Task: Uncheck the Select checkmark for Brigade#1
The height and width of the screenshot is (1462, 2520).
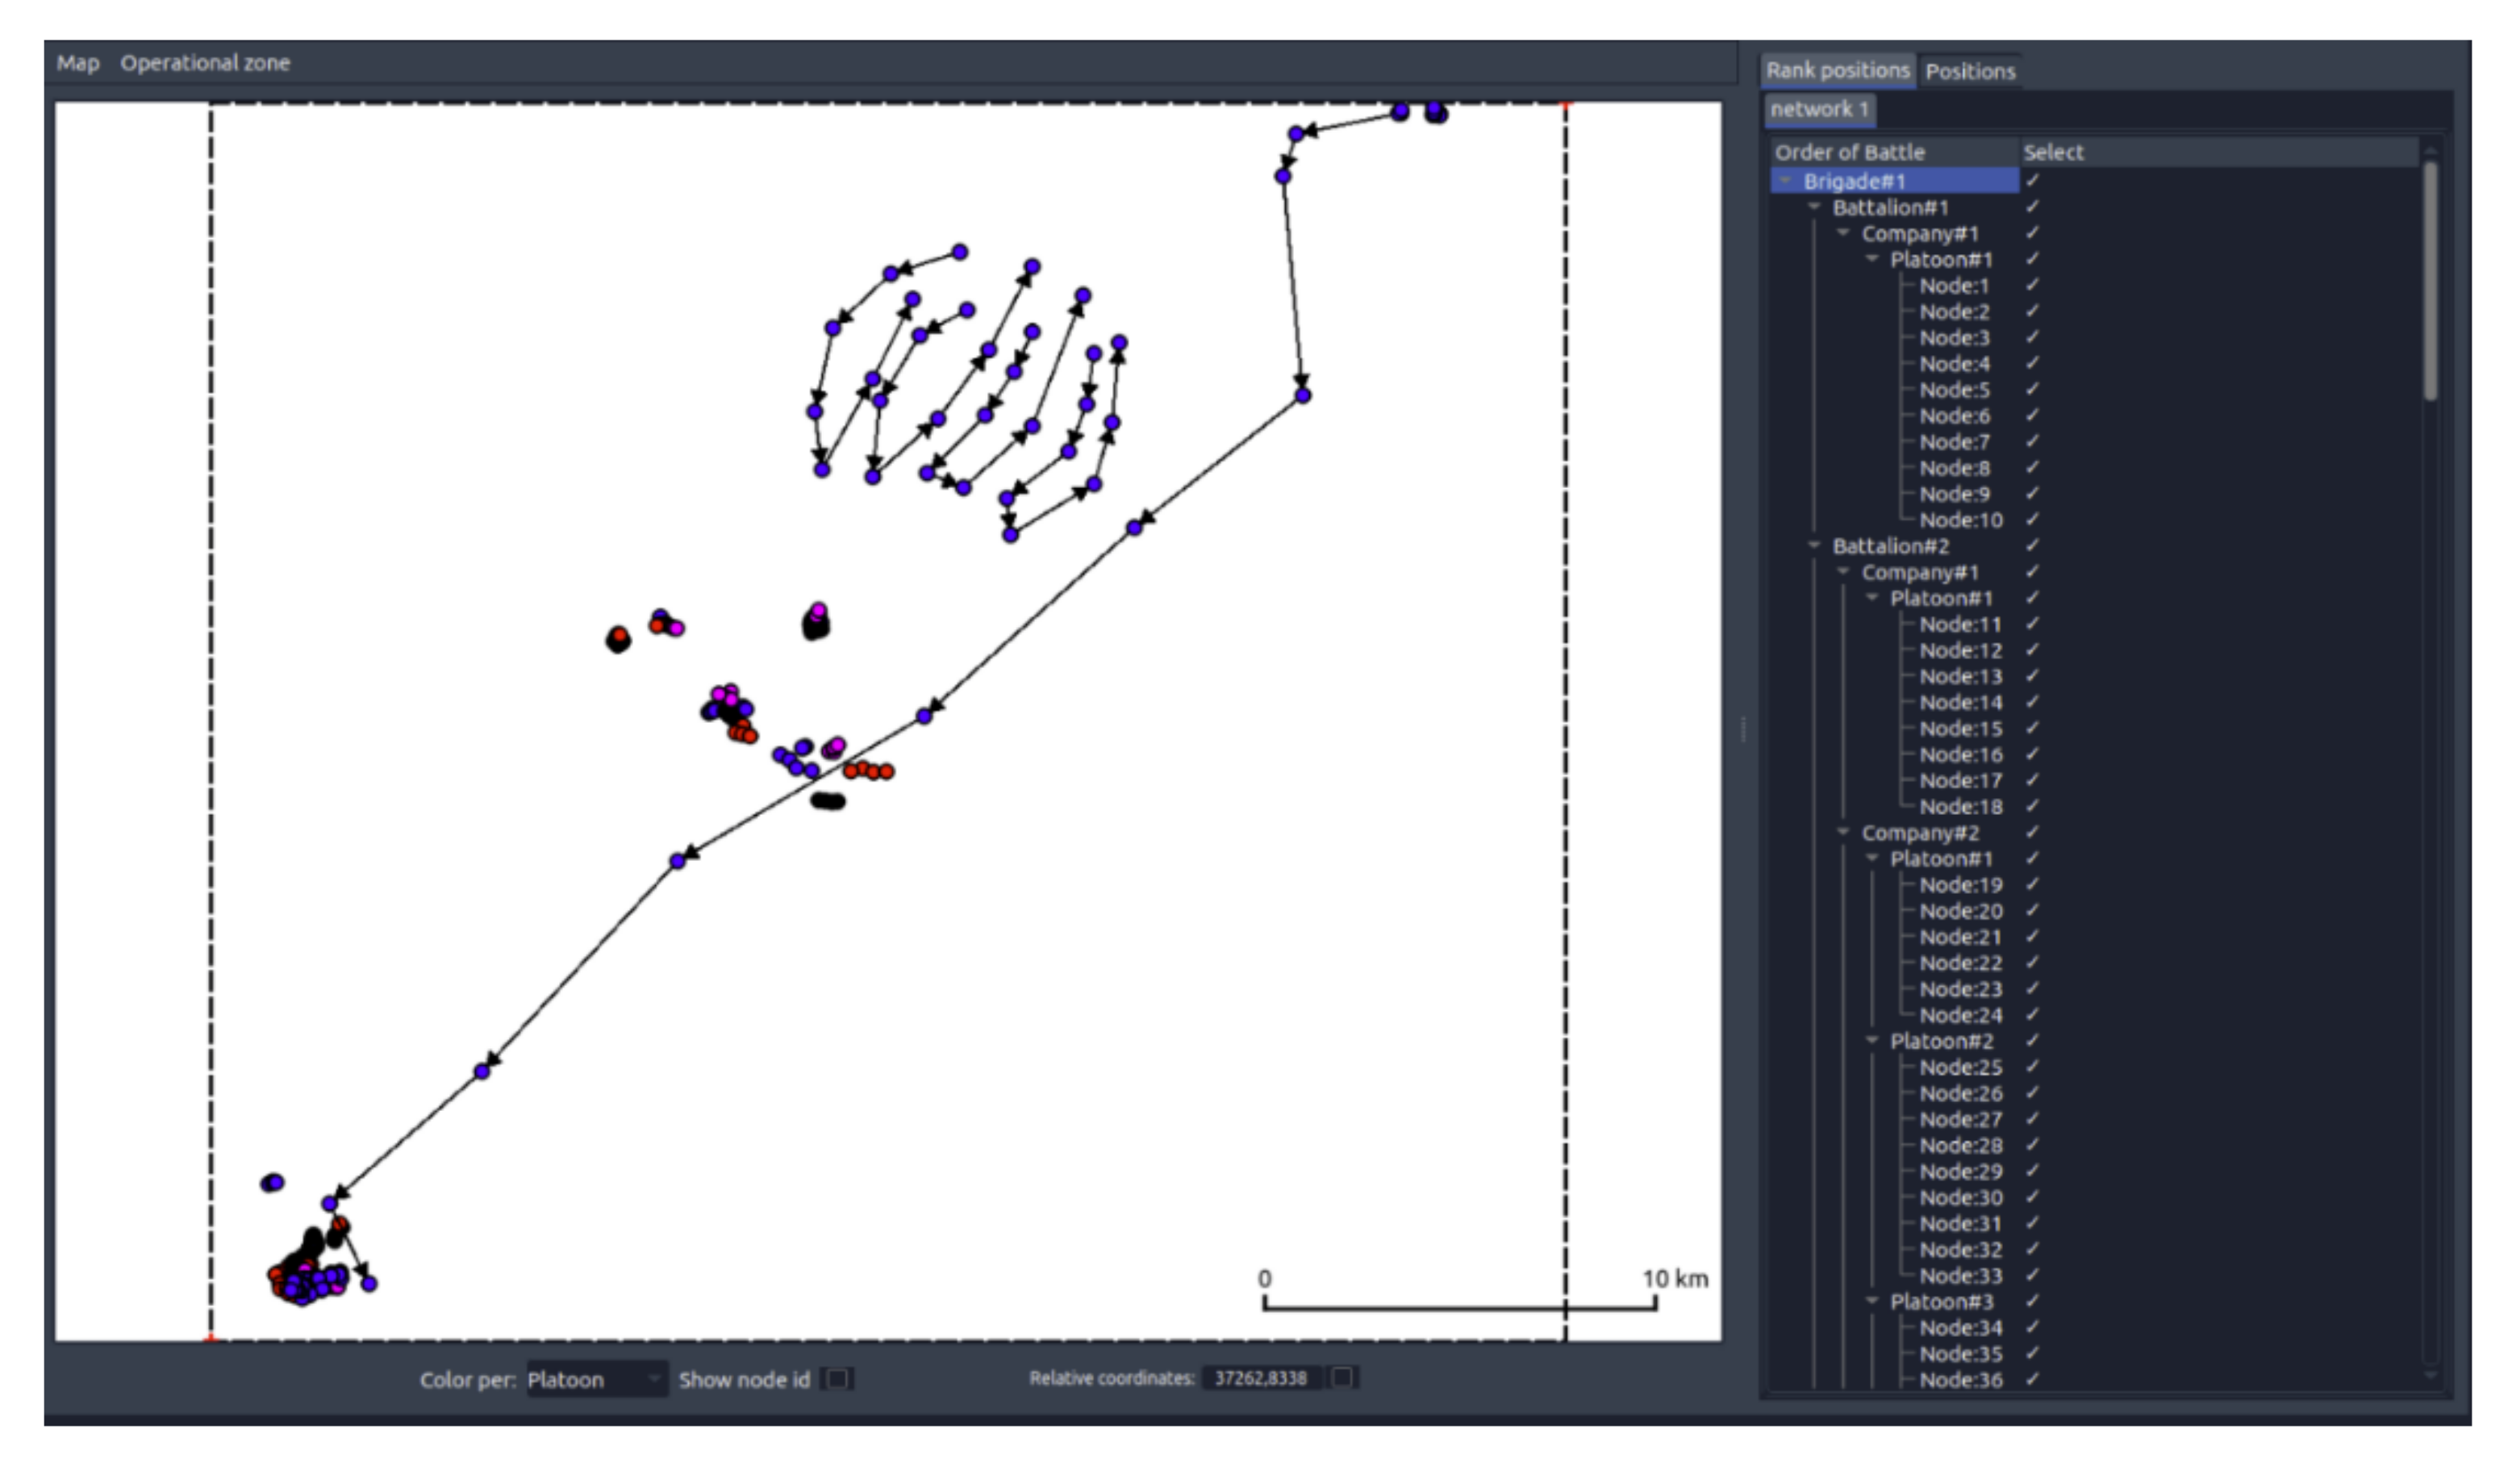Action: pos(2032,181)
